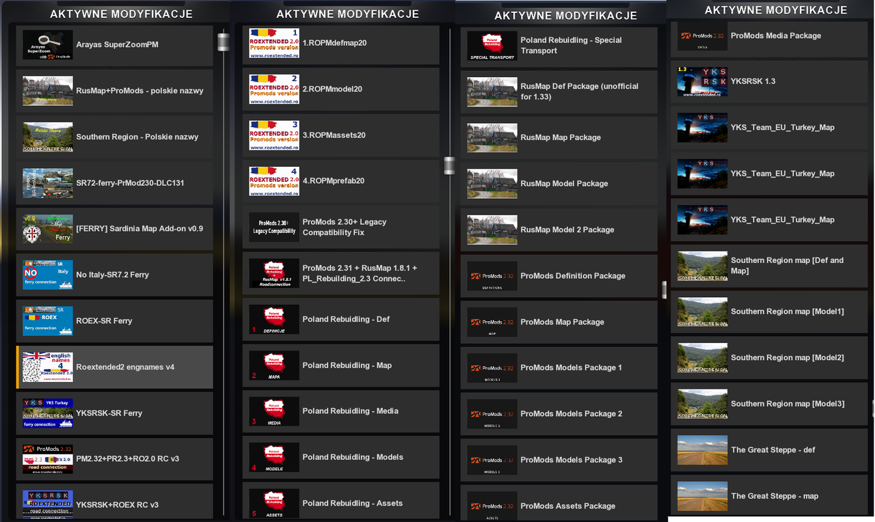Select 'YKSRSK 1.3' mod entry text
Screen dimensions: 875x522
click(753, 81)
